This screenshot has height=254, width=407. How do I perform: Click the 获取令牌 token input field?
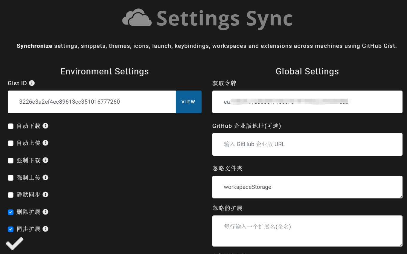[x=307, y=102]
